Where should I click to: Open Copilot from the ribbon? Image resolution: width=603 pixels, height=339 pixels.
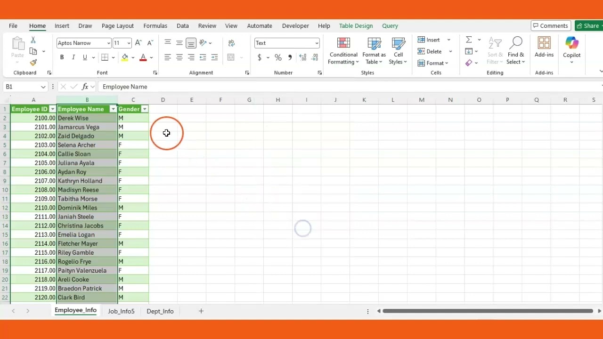[571, 49]
